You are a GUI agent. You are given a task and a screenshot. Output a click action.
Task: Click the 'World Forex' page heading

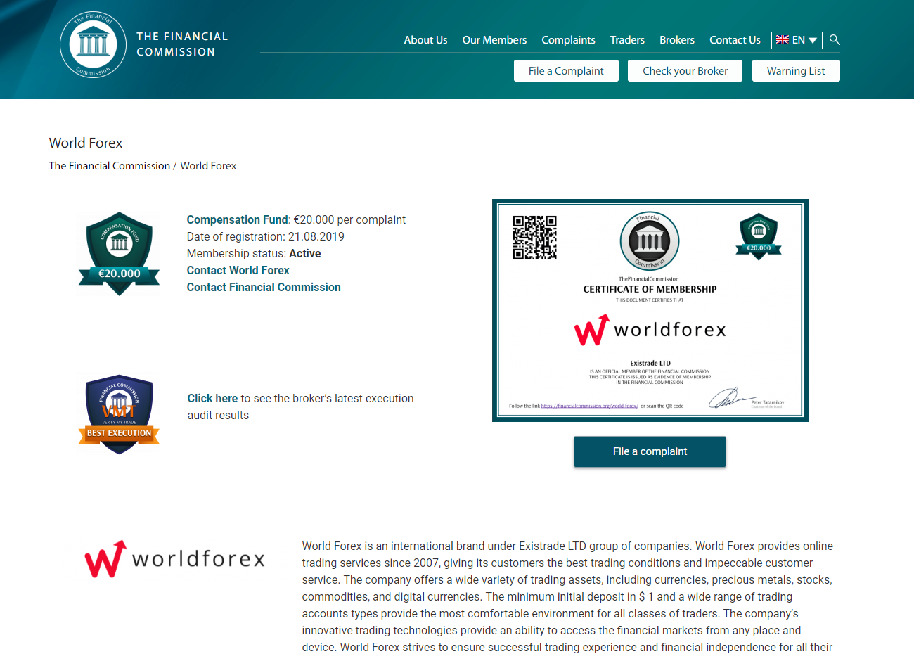coord(86,143)
